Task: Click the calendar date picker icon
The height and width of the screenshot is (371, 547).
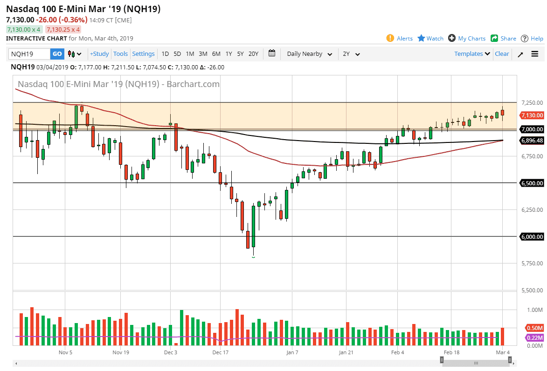Action: coord(272,54)
